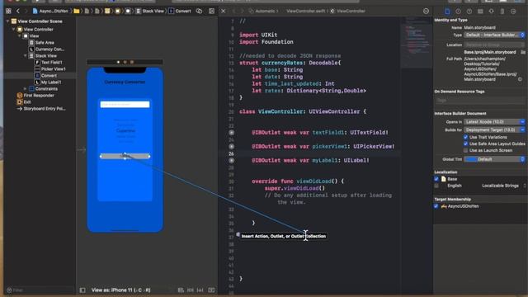Select Convert button in document outline
The image size is (528, 297).
tap(46, 76)
